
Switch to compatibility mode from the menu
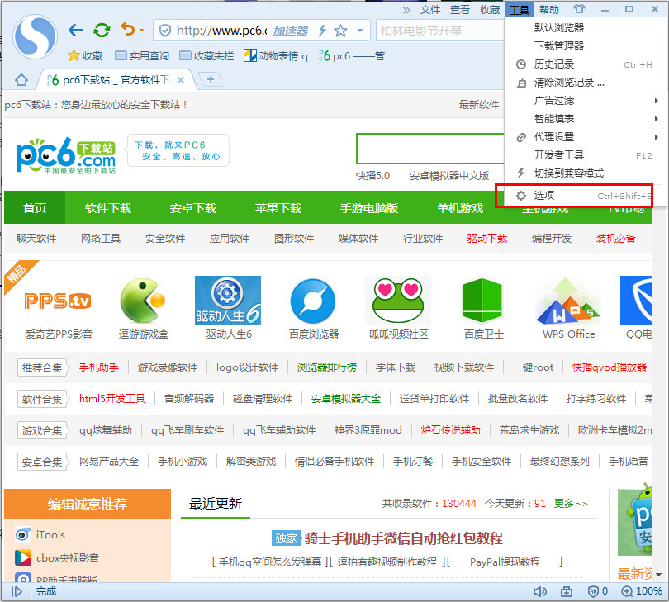tap(568, 173)
